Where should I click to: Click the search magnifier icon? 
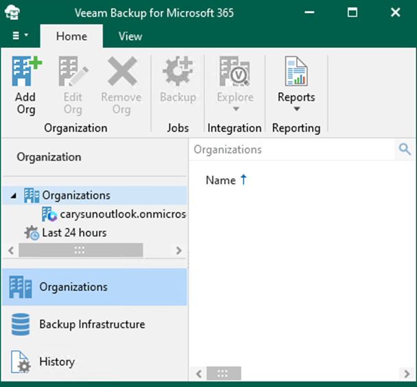tap(405, 150)
